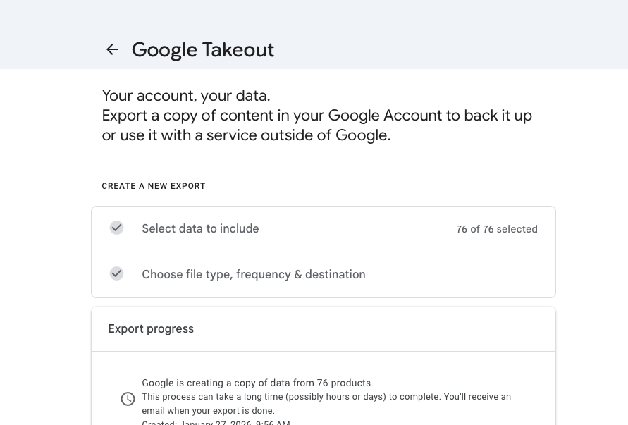Image resolution: width=628 pixels, height=425 pixels.
Task: Click the Google Takeout page title
Action: click(203, 50)
